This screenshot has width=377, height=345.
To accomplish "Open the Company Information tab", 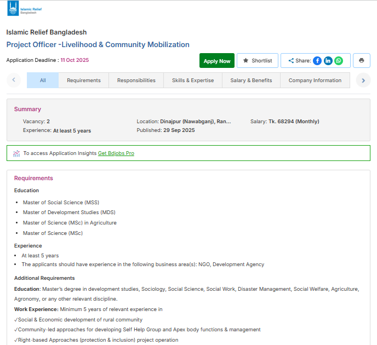I will coord(315,80).
